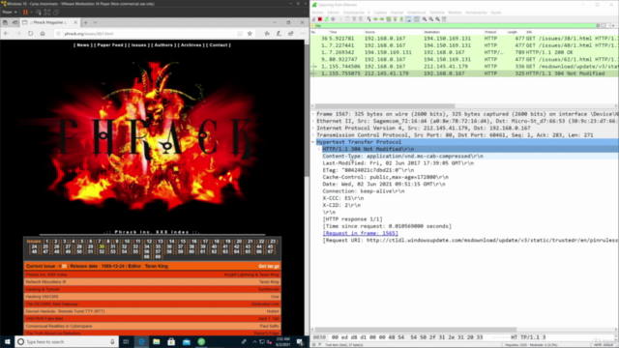Viewport: 619px width, 348px height.
Task: Pause the VMware virtual machine
Action: (x=25, y=13)
